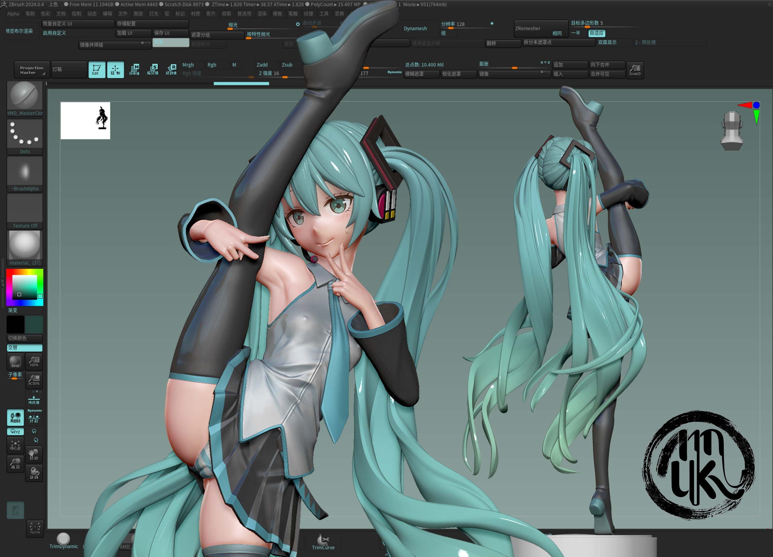The width and height of the screenshot is (773, 557).
Task: Toggle the XYZ symmetry button
Action: 15,431
